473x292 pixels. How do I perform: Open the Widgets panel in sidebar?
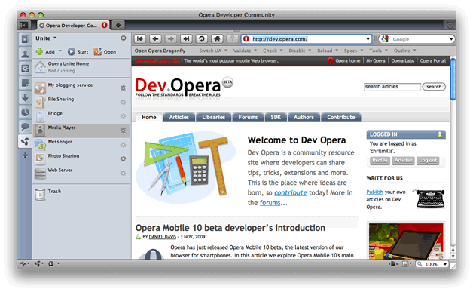tap(25, 69)
